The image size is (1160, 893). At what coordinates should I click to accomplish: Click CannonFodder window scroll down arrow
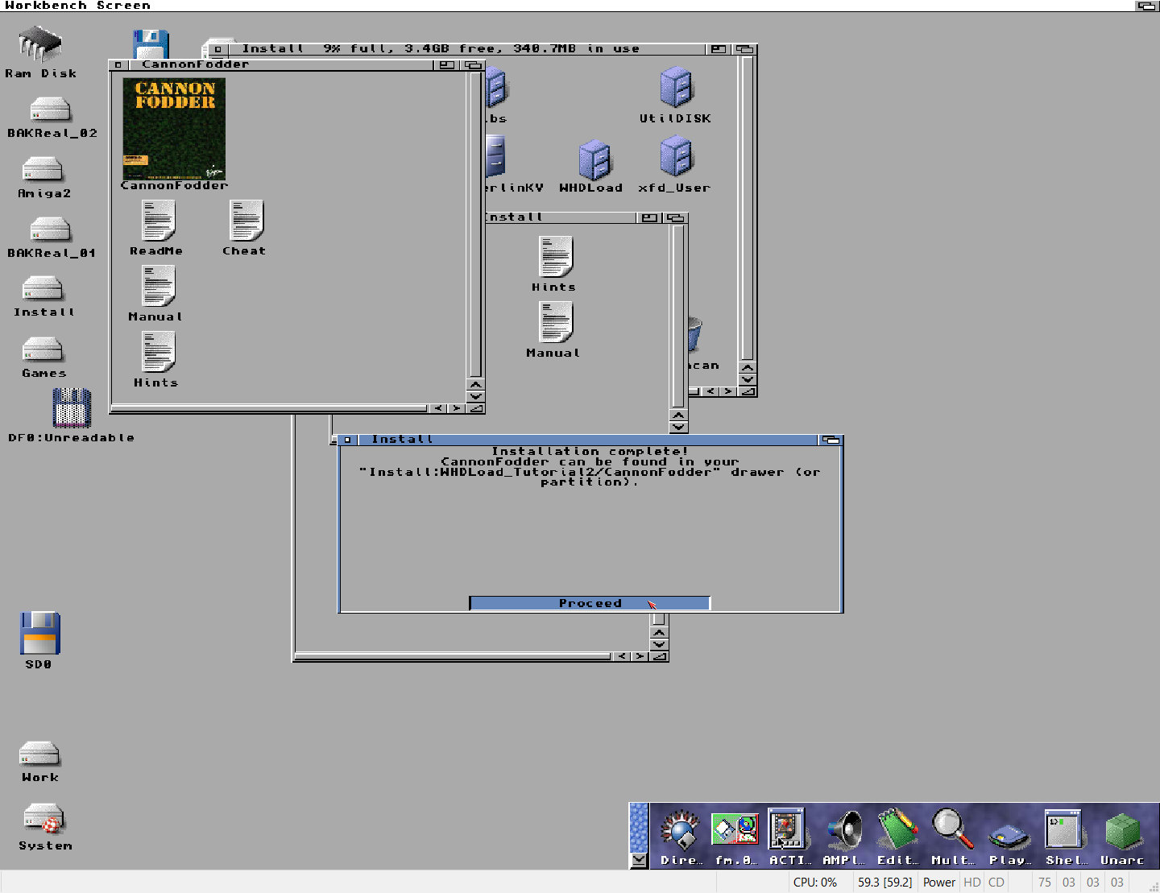475,396
